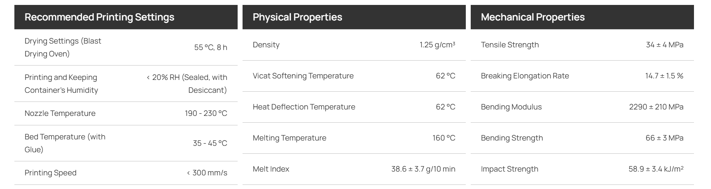
Task: Click the 58.9 ± 3.4 kJ/m² impact strength value
Action: pyautogui.click(x=656, y=169)
